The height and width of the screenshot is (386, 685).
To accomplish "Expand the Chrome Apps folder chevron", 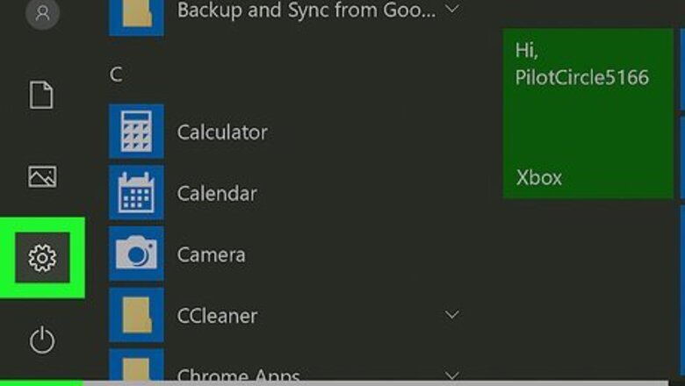I will 452,375.
